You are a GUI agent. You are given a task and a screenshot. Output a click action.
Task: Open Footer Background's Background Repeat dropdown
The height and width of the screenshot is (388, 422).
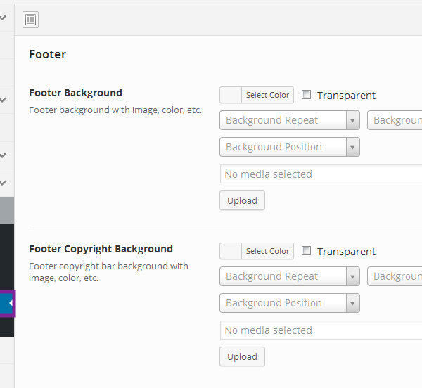[x=290, y=120]
